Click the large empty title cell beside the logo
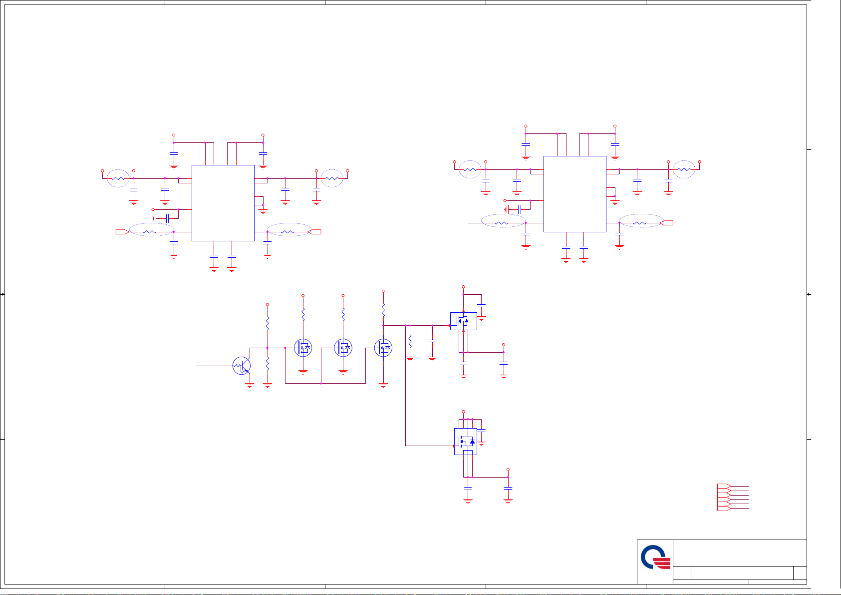Screen dimensions: 841x595 (740, 553)
